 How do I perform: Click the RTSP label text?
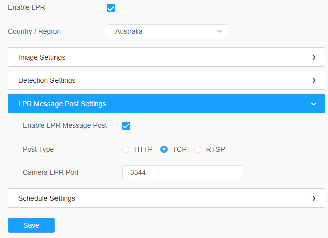215,149
